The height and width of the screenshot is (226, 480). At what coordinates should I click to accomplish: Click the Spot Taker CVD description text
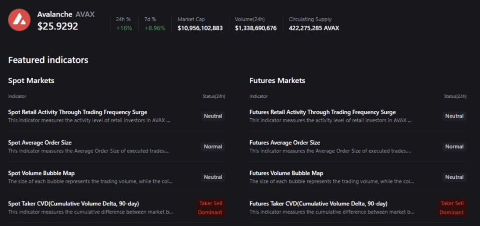90,212
